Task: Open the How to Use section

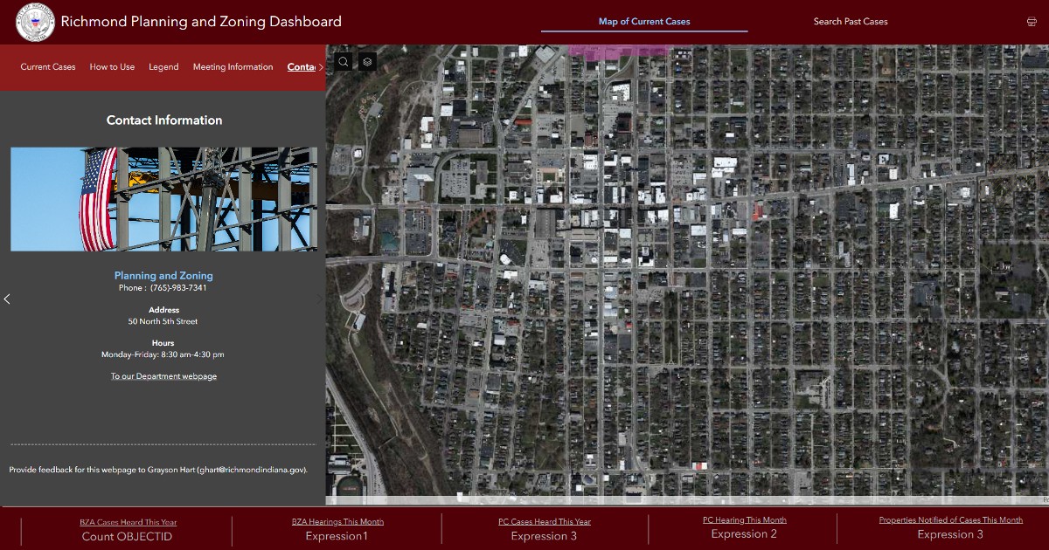Action: [x=111, y=66]
